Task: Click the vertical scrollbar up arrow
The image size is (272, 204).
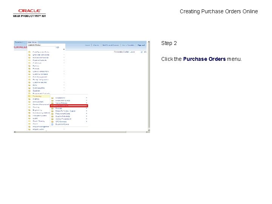Action: 149,42
